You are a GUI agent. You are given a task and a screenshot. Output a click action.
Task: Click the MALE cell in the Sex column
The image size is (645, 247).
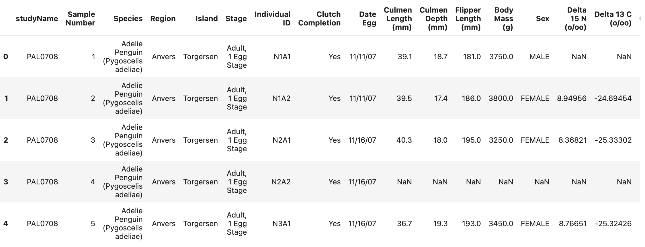539,57
